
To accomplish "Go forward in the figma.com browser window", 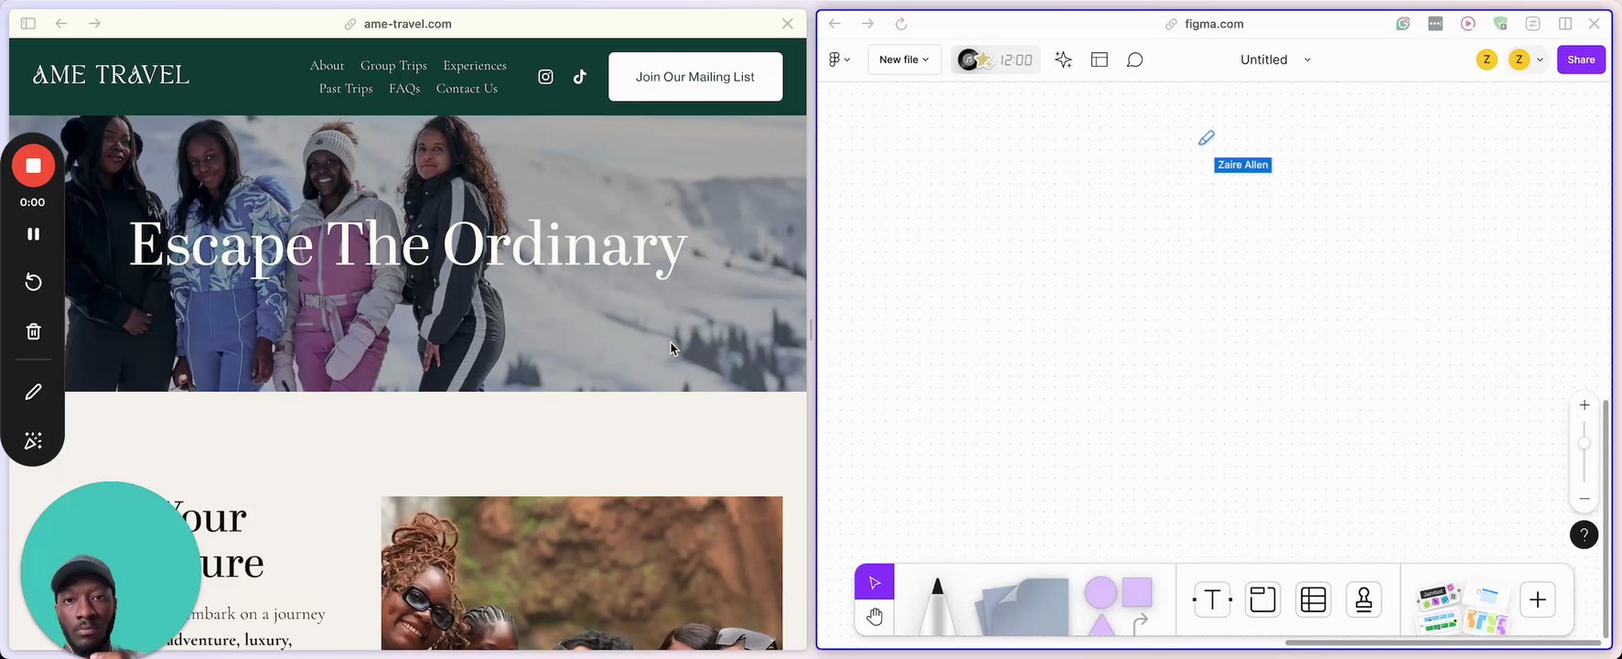I will tap(867, 24).
